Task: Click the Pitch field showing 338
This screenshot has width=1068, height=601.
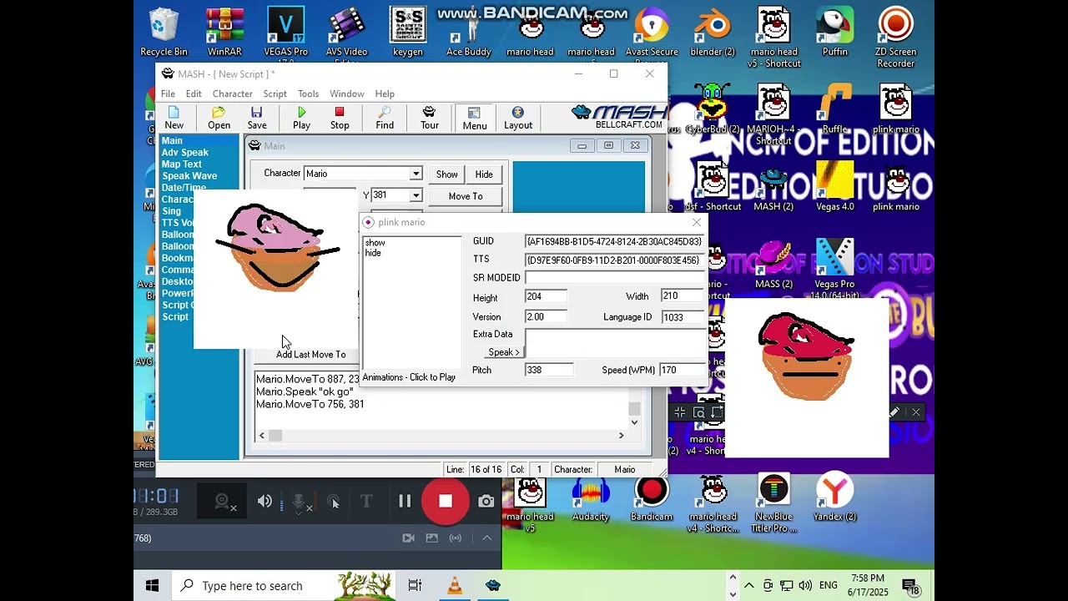Action: 549,370
